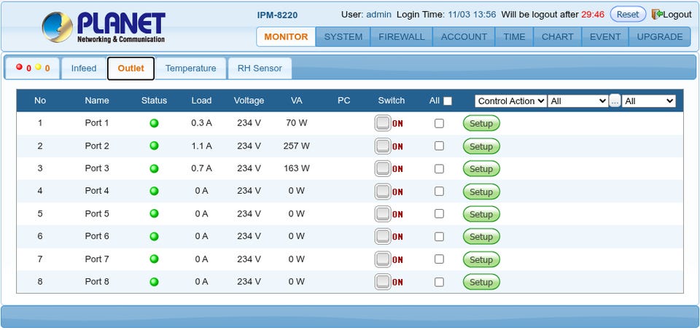Check the All outlets checkbox
The image size is (700, 330).
pos(447,101)
